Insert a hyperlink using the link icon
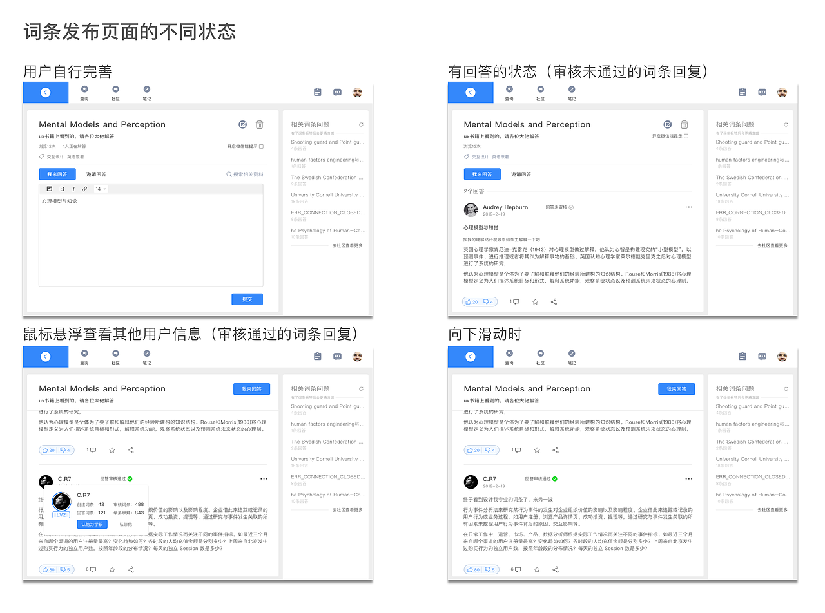The height and width of the screenshot is (613, 825). (x=84, y=189)
